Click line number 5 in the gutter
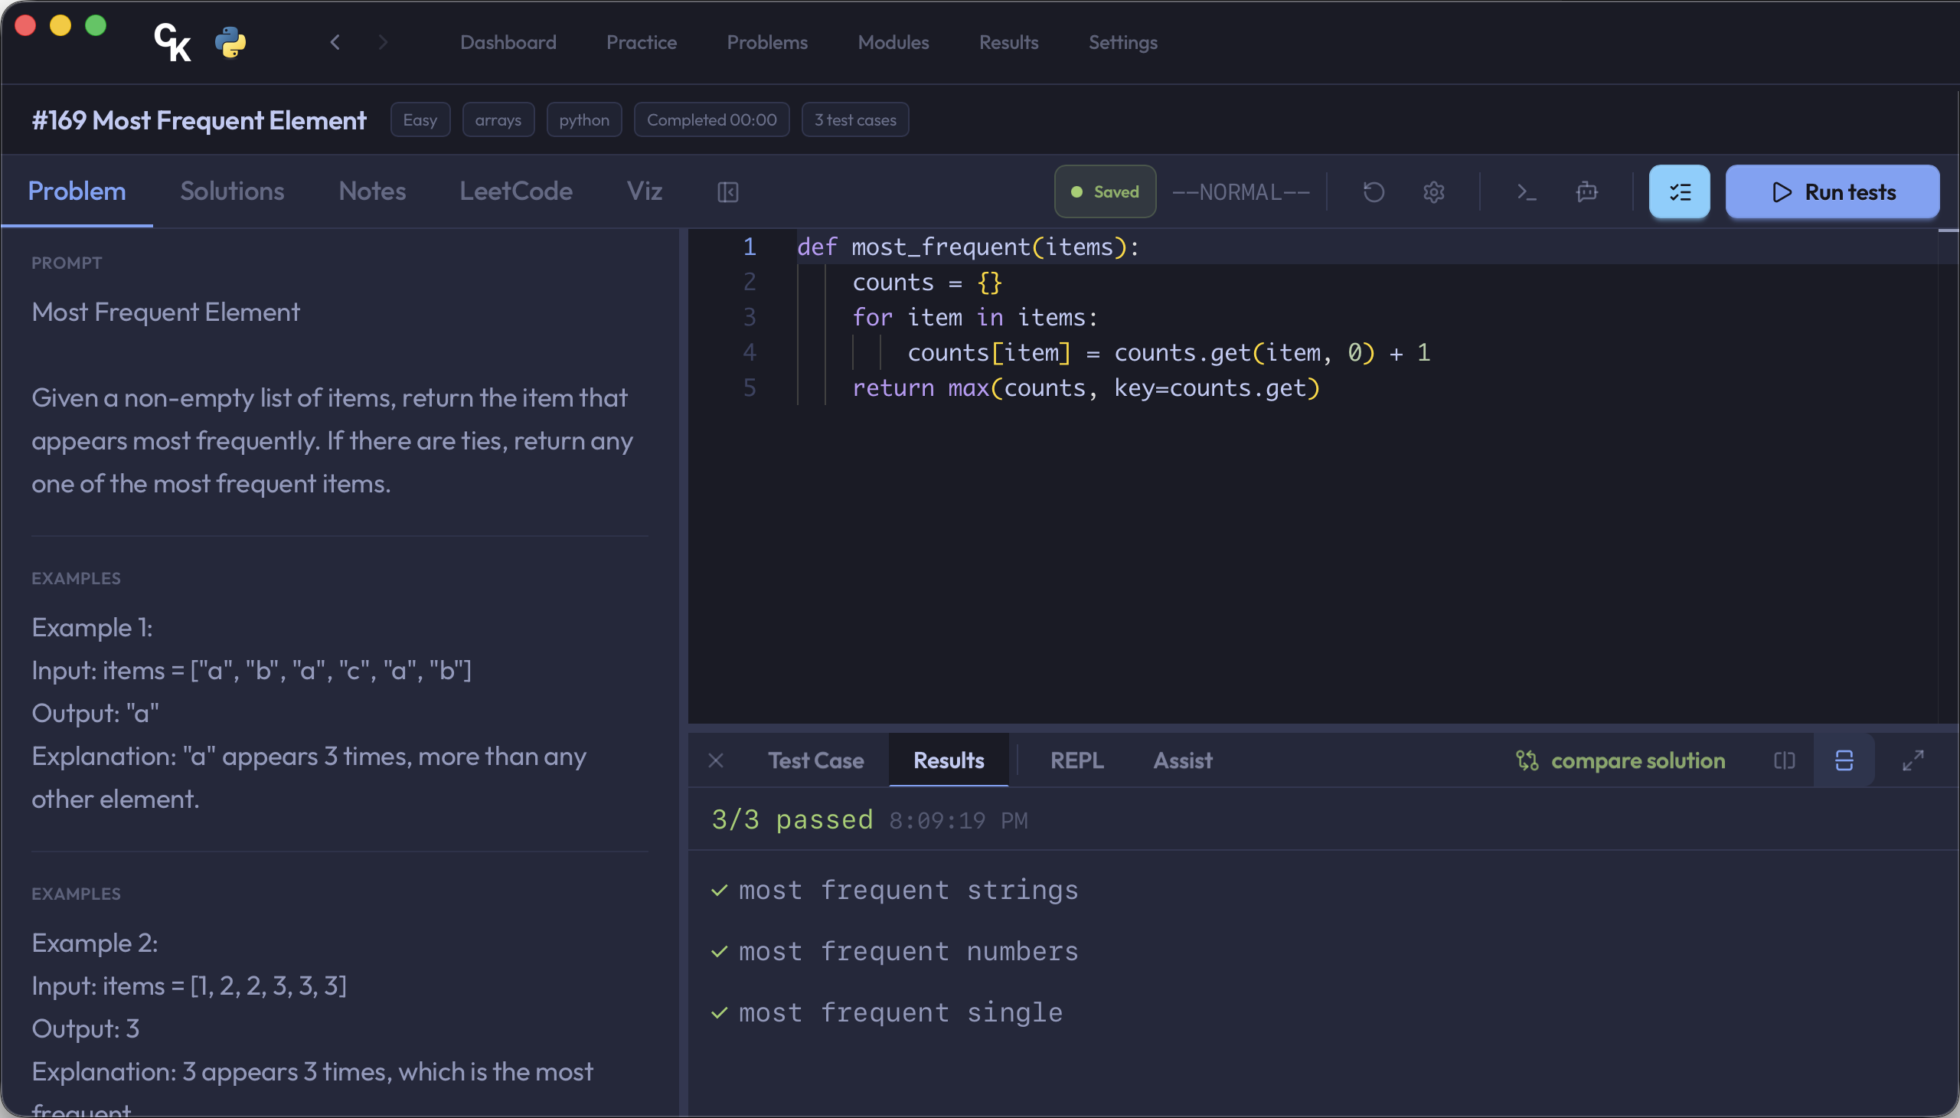The height and width of the screenshot is (1118, 1960). (x=750, y=388)
